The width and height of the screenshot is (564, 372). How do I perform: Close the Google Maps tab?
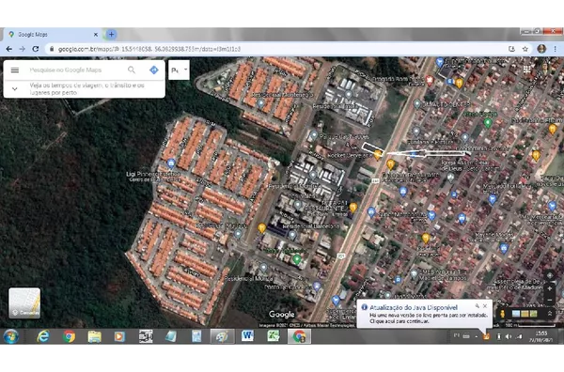(96, 35)
